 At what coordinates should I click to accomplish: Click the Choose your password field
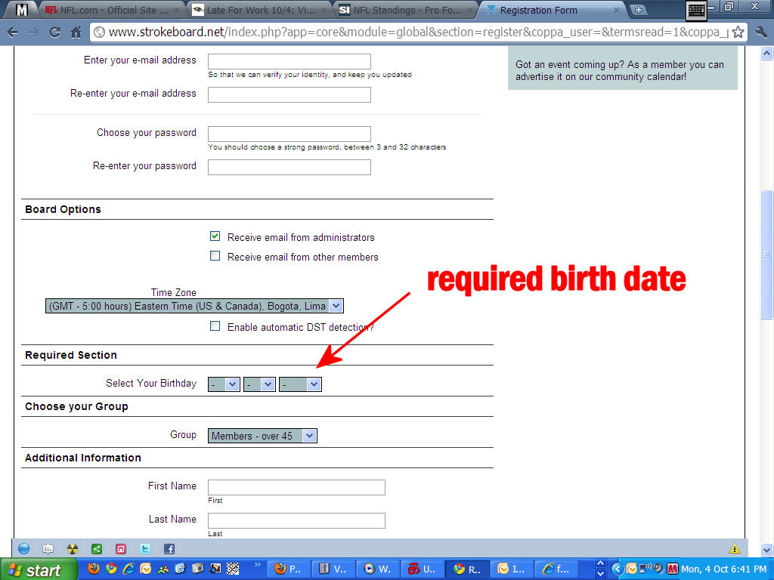(x=289, y=134)
